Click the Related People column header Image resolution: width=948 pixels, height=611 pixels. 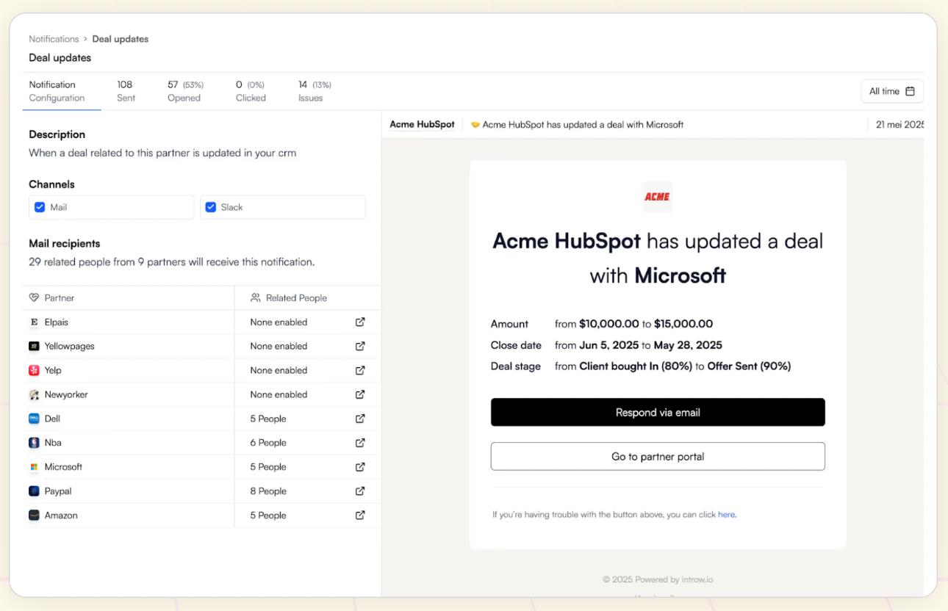tap(308, 298)
